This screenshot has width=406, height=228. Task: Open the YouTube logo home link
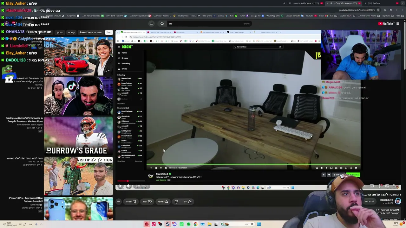[386, 24]
